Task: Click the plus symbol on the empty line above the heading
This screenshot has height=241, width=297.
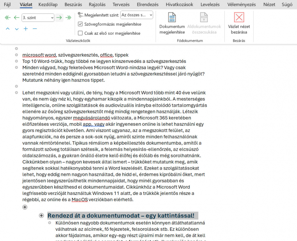Action: click(x=25, y=207)
